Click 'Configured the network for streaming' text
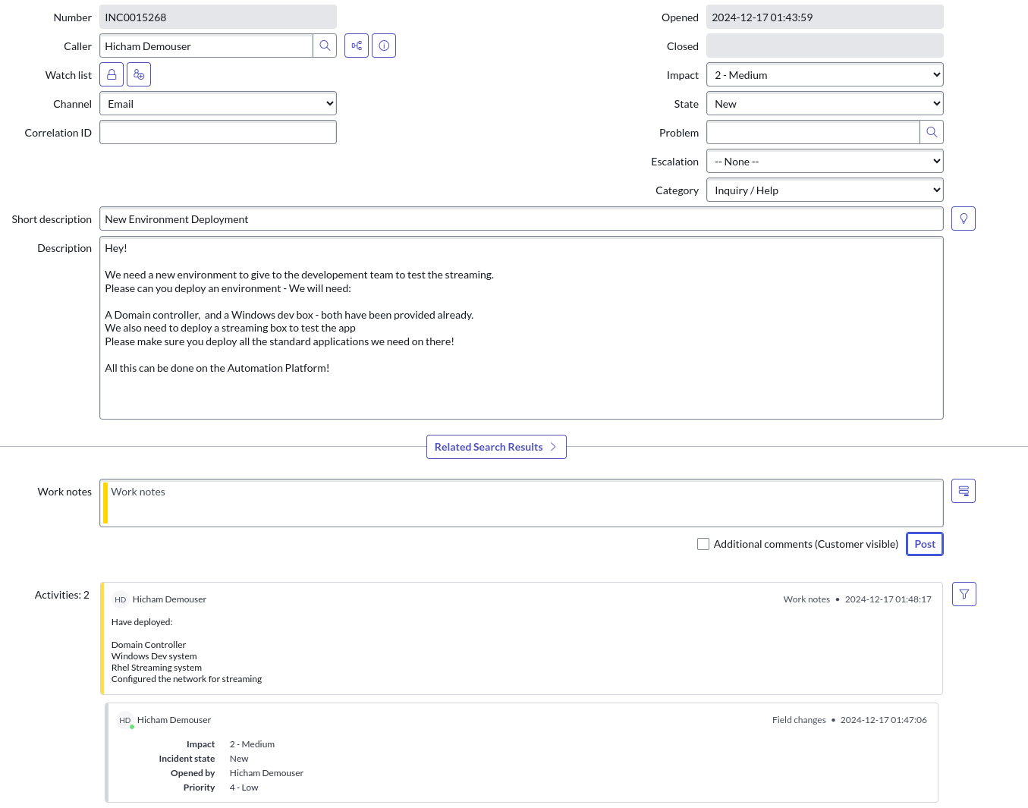This screenshot has height=808, width=1028. pos(187,679)
